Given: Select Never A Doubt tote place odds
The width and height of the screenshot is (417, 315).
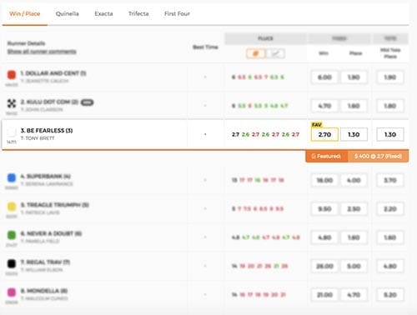Looking at the screenshot, I should (390, 237).
